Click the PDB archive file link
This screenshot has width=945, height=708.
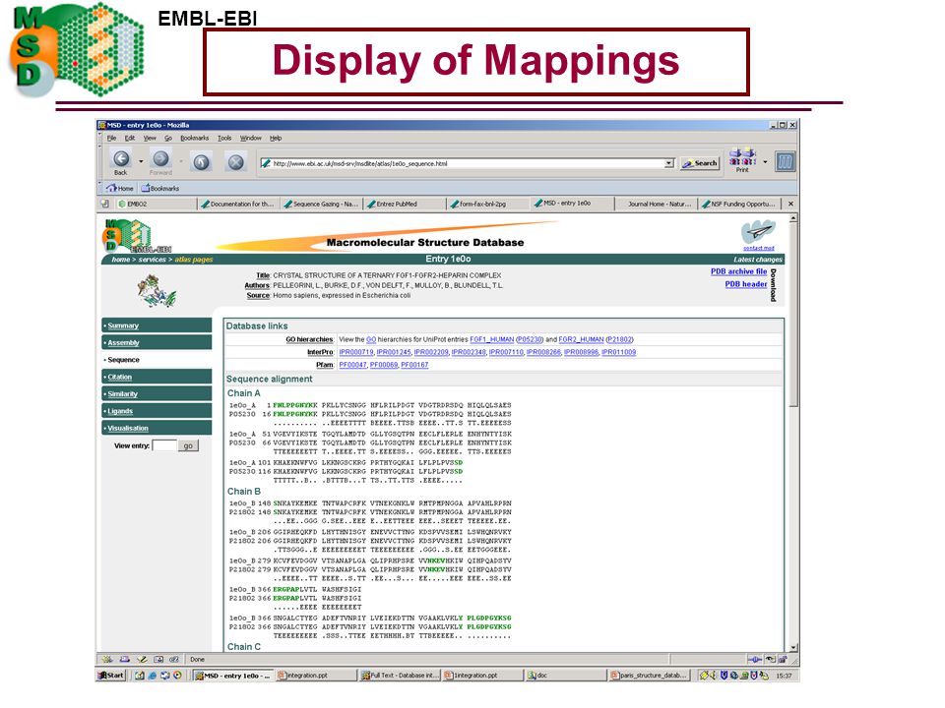738,271
